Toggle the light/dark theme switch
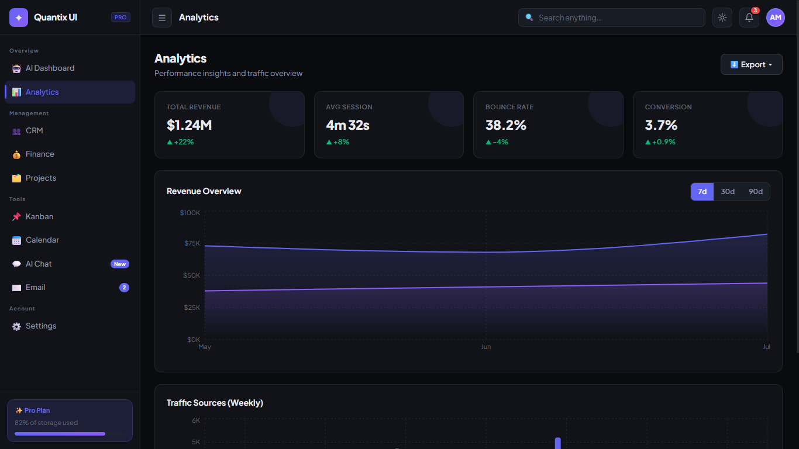Viewport: 799px width, 449px height. coord(722,18)
